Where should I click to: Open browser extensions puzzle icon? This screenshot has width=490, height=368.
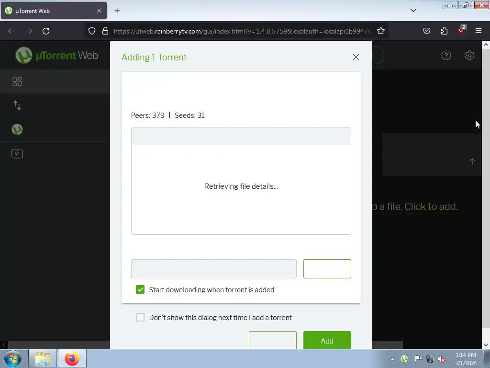pyautogui.click(x=444, y=31)
